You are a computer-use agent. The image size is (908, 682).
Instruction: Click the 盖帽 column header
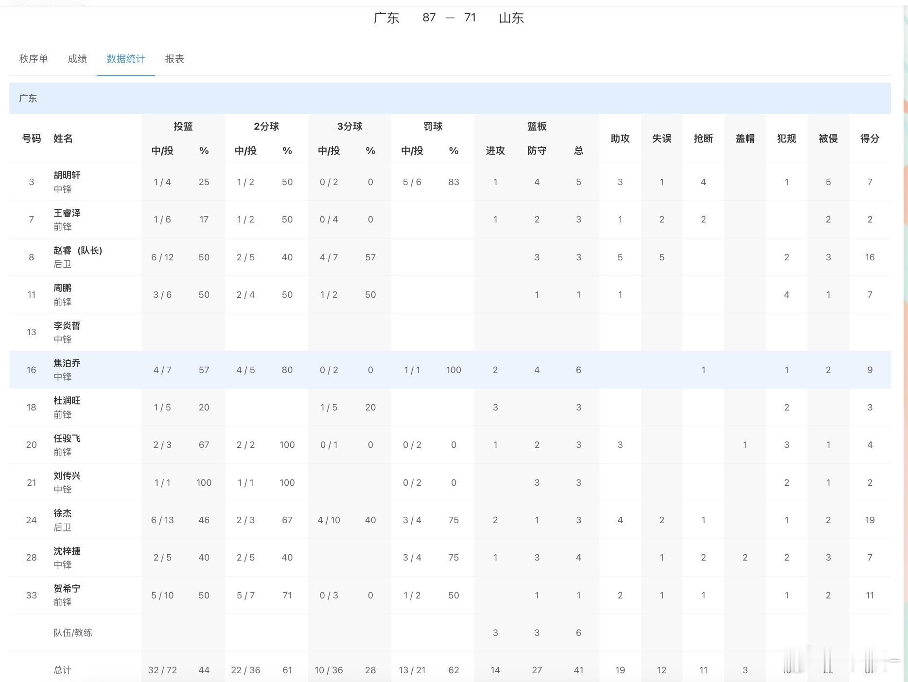point(745,138)
